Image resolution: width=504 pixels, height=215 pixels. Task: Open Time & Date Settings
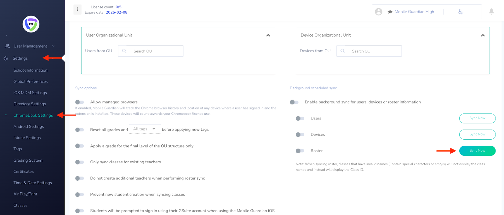click(33, 183)
